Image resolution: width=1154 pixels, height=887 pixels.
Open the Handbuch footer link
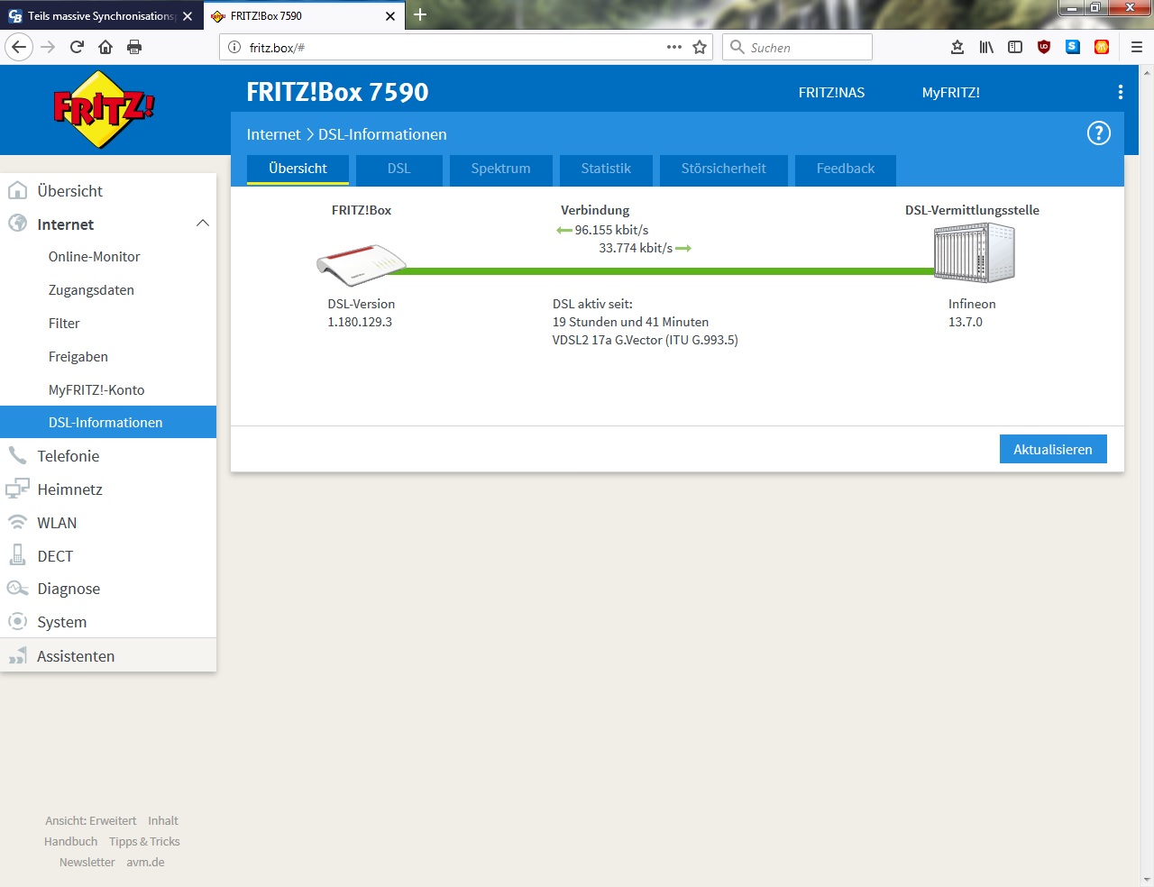coord(70,842)
